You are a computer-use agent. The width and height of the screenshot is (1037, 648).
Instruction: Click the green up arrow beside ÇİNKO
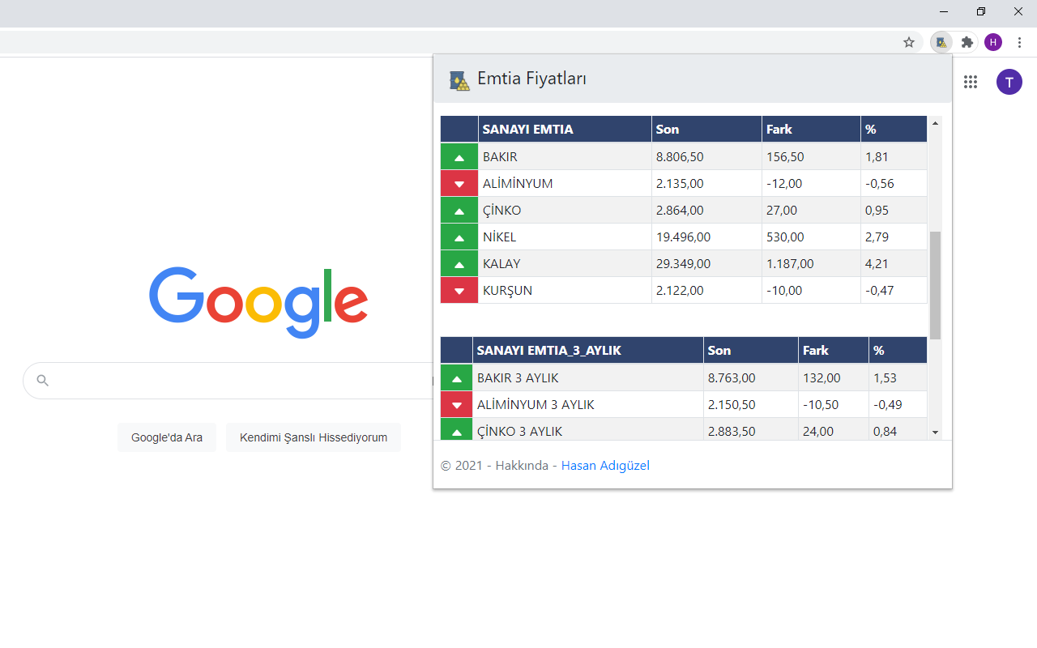(459, 210)
